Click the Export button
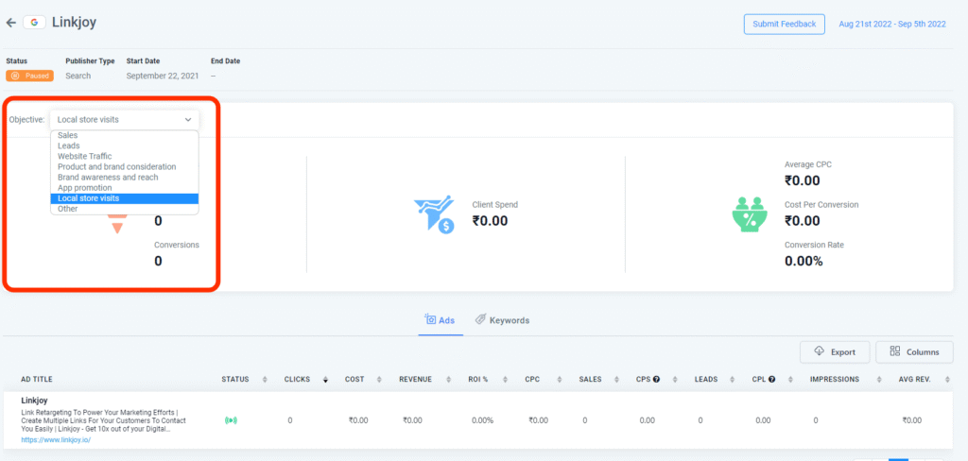This screenshot has width=968, height=461. click(x=834, y=352)
